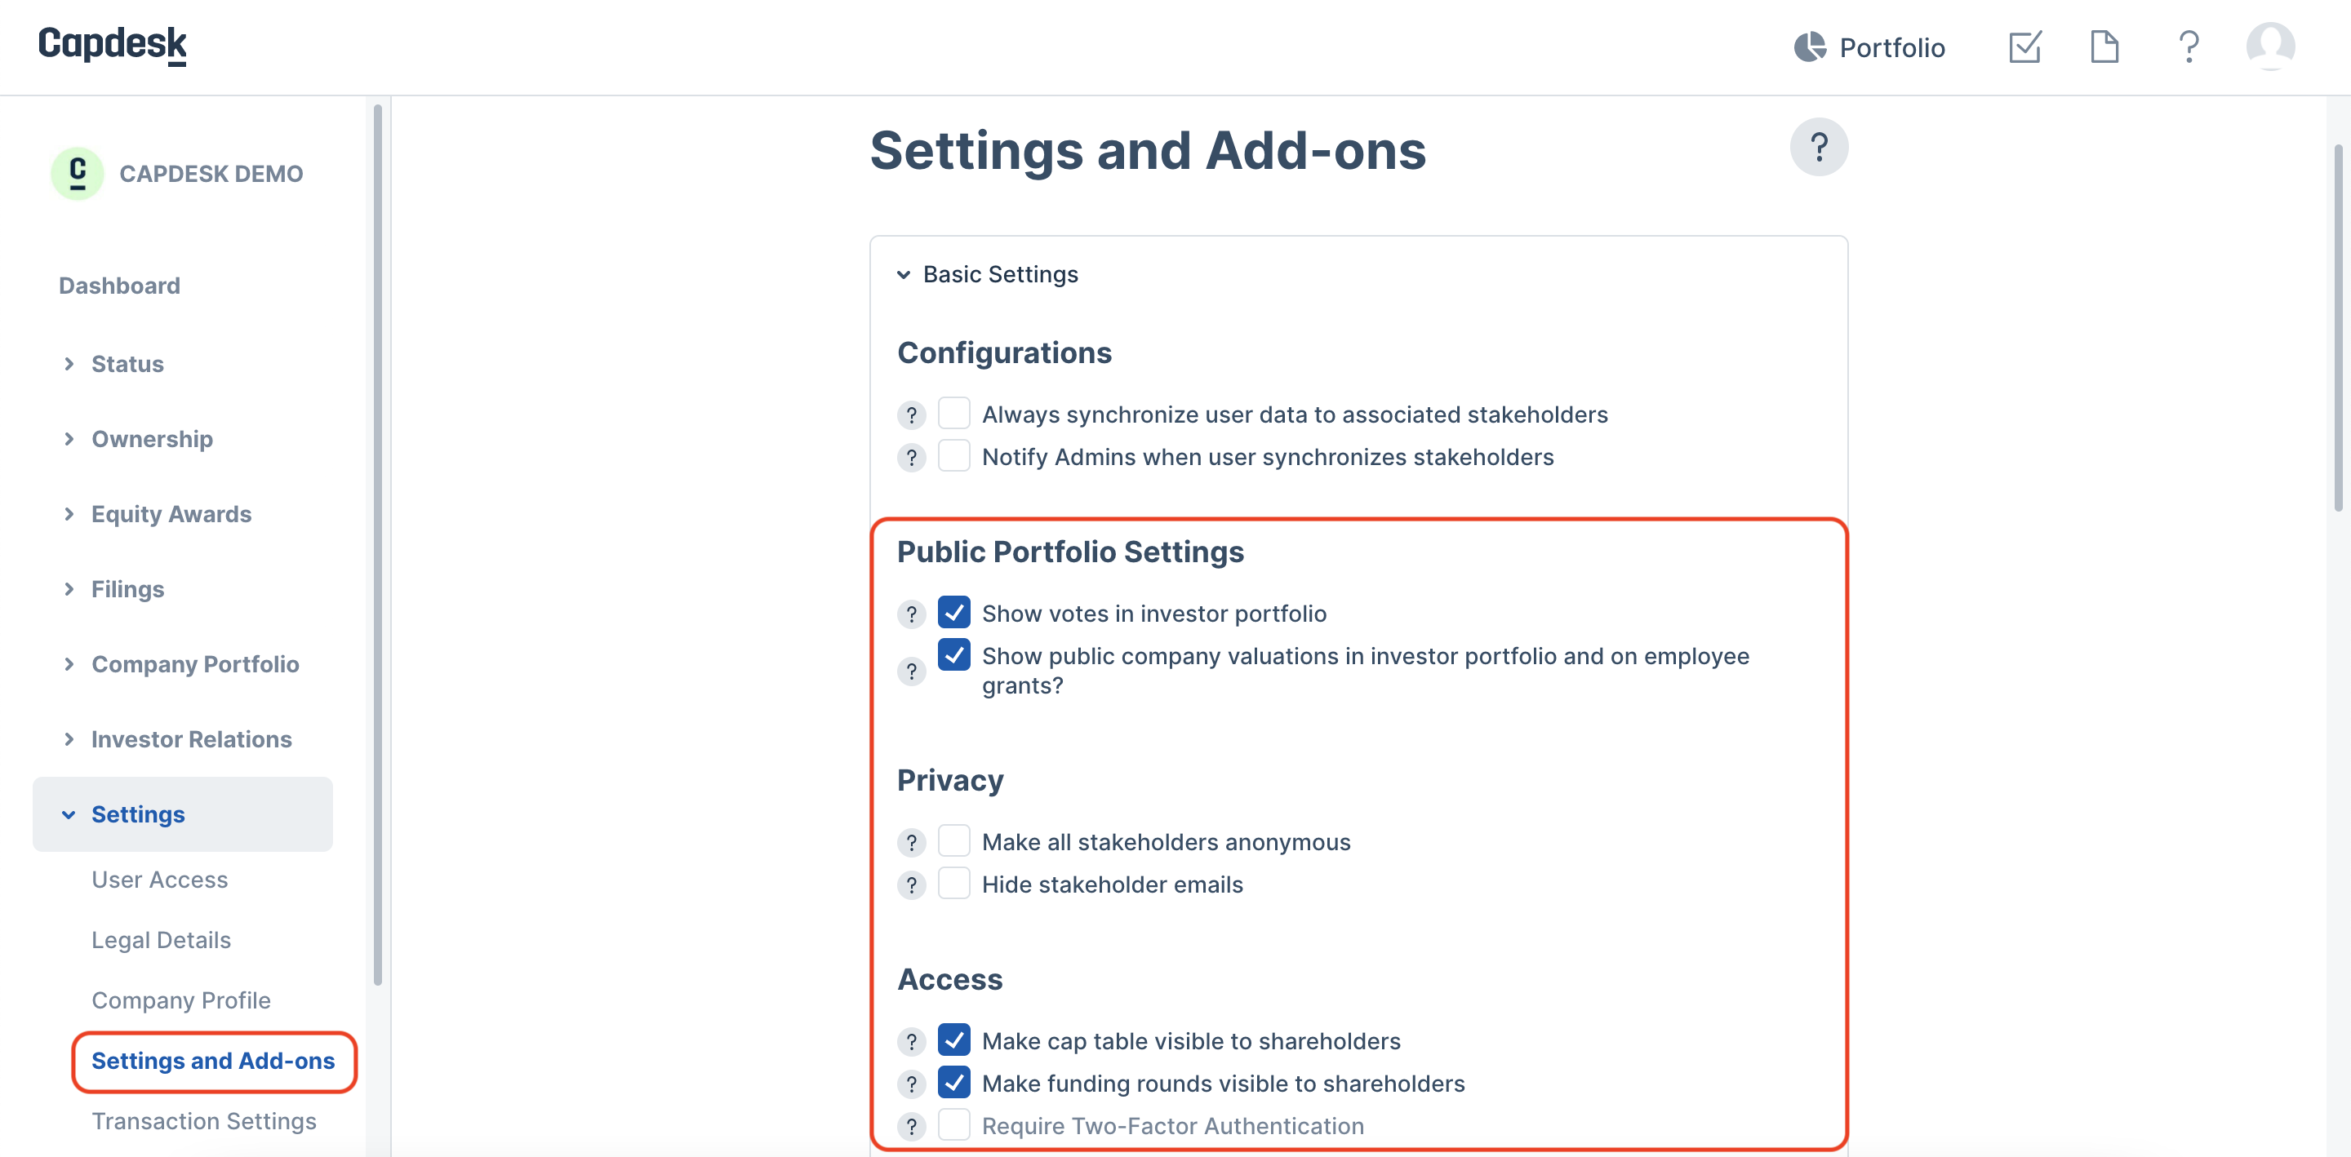Click help icon next to Hide stakeholder emails
2351x1157 pixels.
[911, 885]
